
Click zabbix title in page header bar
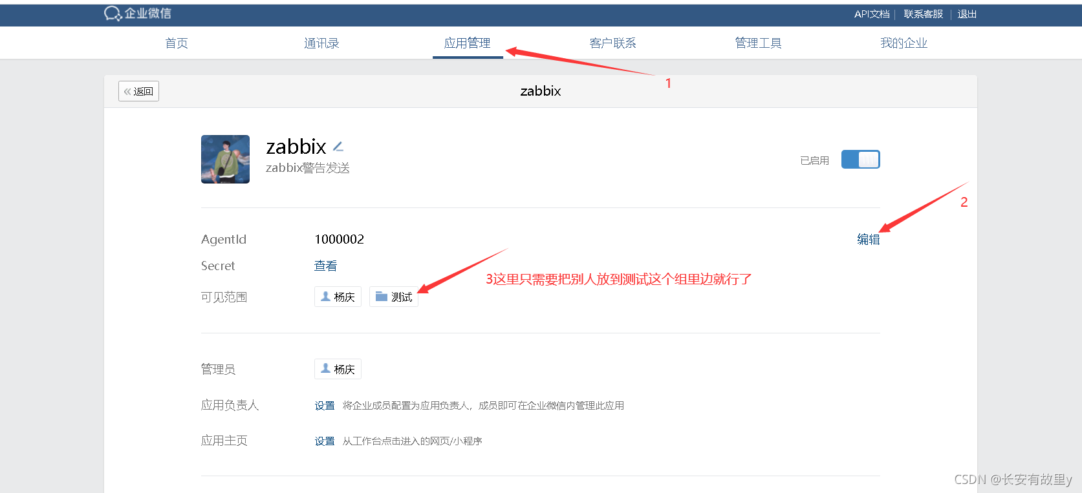[x=541, y=91]
